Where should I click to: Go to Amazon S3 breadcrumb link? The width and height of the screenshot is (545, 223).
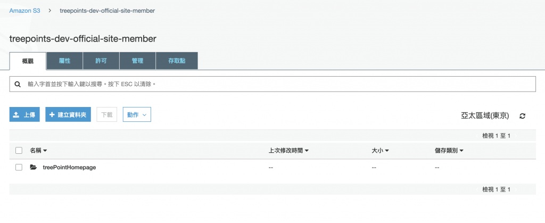[x=24, y=11]
